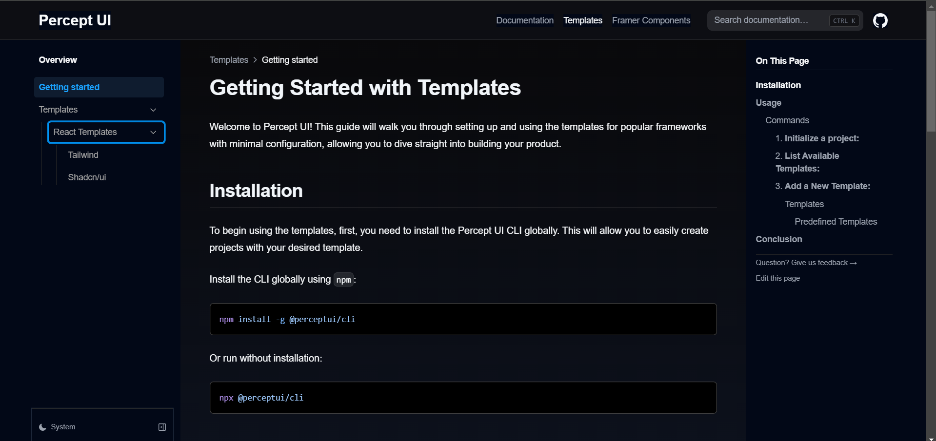This screenshot has width=936, height=441.
Task: Click the moon theme icon near System
Action: point(42,427)
